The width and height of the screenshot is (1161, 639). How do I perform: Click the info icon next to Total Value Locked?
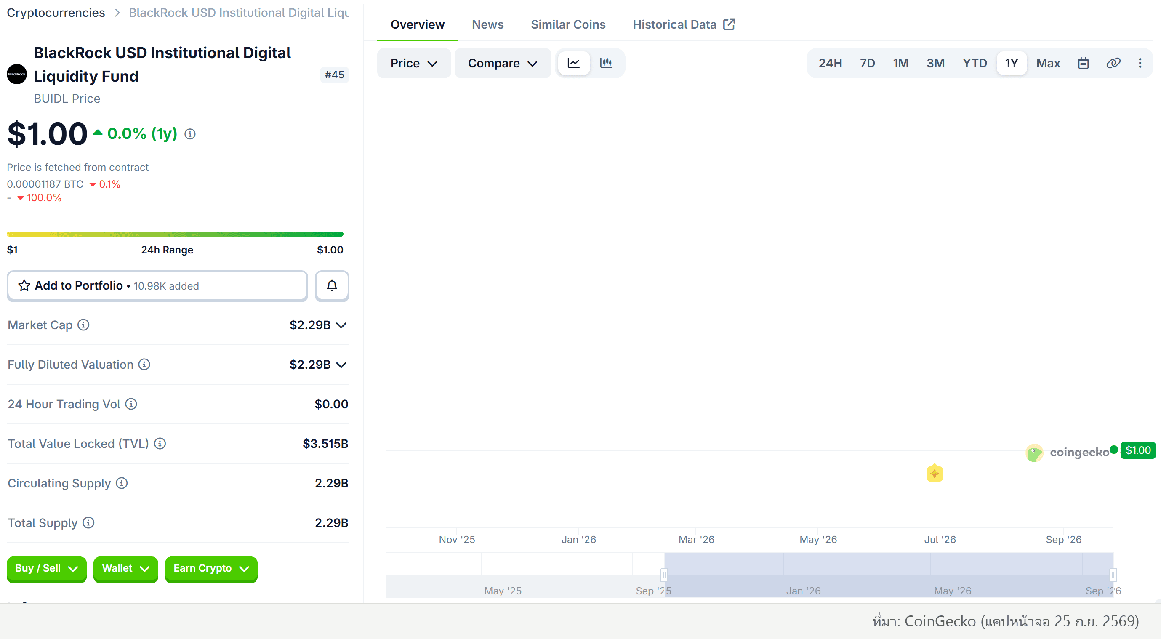160,443
